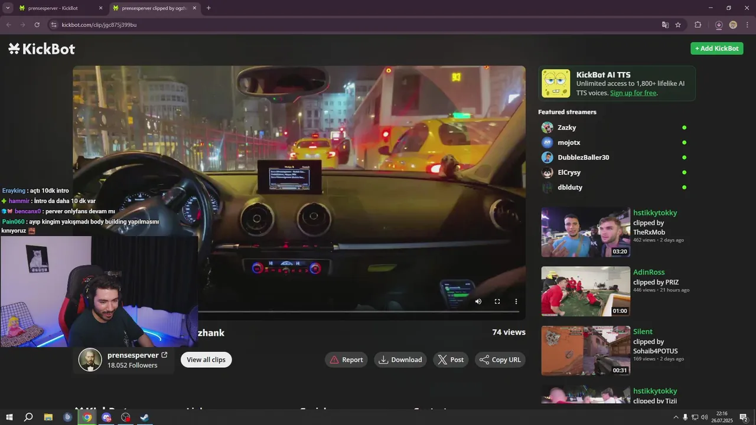The width and height of the screenshot is (756, 425).
Task: Open File Explorer from the taskbar
Action: (x=48, y=417)
